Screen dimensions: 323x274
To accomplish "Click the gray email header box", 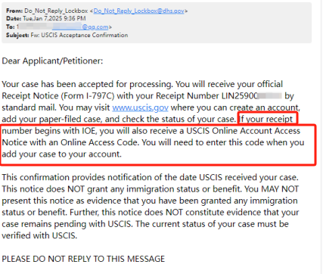I will 157,23.
